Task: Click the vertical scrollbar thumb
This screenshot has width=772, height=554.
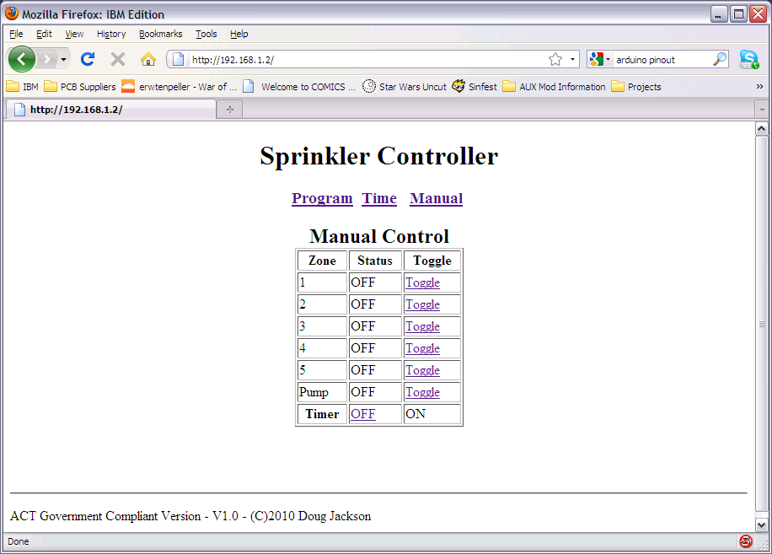Action: click(x=762, y=325)
